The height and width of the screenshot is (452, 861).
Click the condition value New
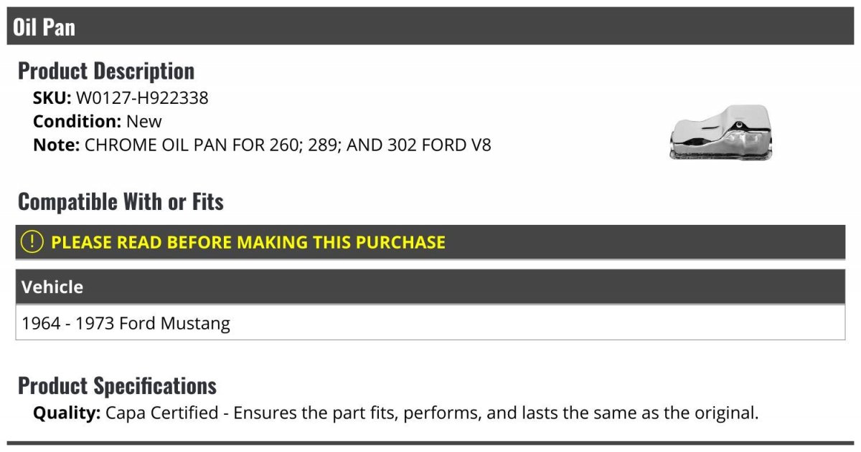point(144,121)
